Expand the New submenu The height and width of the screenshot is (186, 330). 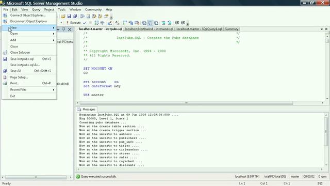(29, 27)
